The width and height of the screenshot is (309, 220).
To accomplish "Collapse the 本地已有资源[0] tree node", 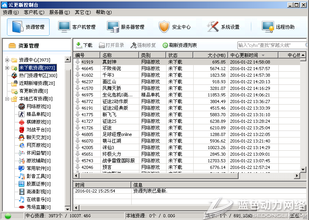I will [x=7, y=99].
